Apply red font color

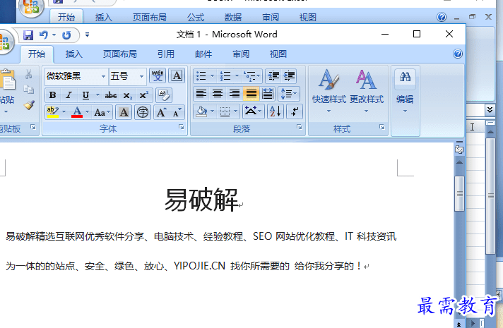coord(77,112)
